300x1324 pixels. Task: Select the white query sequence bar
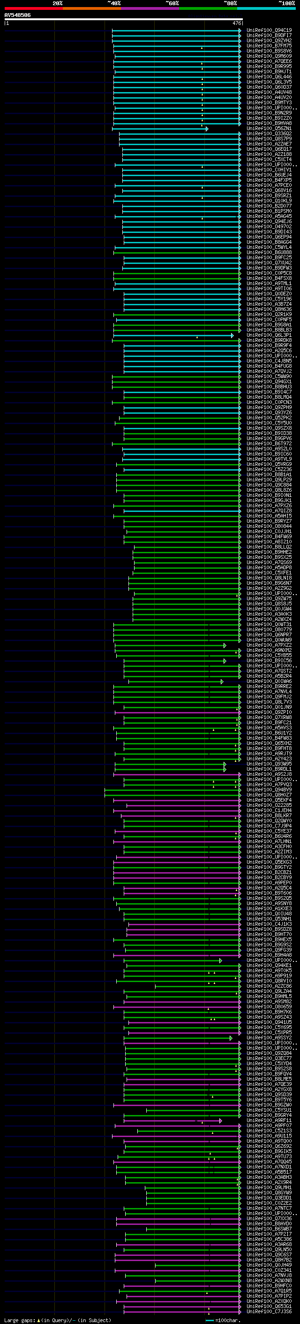point(123,19)
